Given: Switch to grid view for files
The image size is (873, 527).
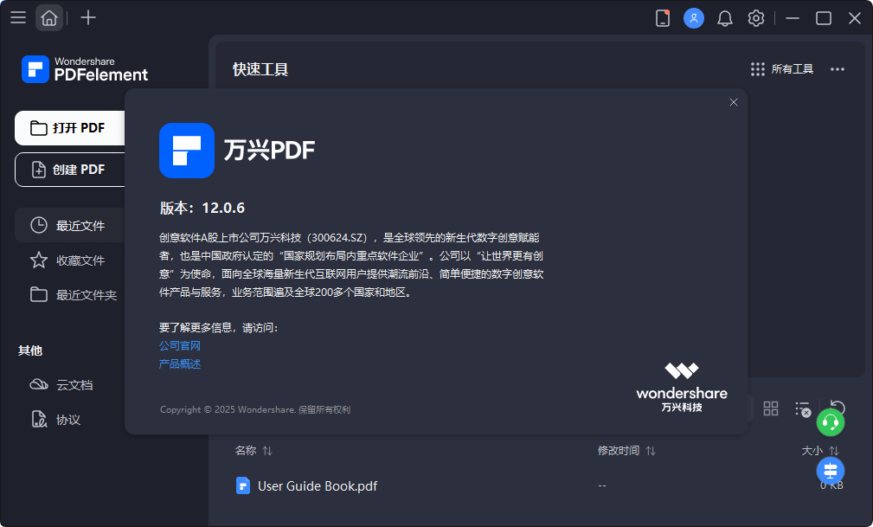Looking at the screenshot, I should (771, 408).
